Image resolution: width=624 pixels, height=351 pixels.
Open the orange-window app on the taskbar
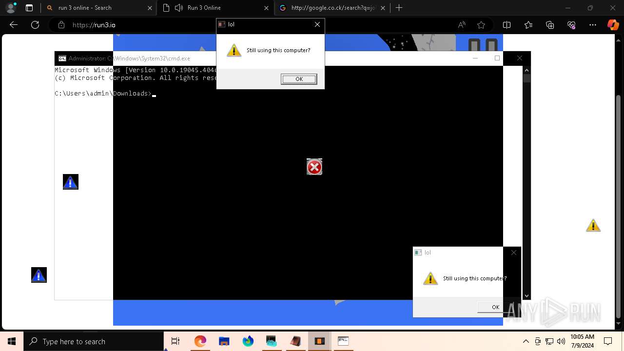[x=319, y=341]
